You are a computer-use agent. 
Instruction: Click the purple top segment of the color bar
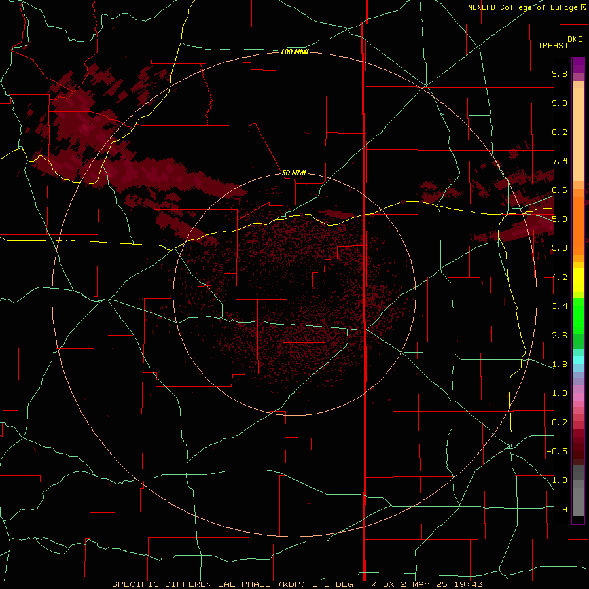point(578,65)
